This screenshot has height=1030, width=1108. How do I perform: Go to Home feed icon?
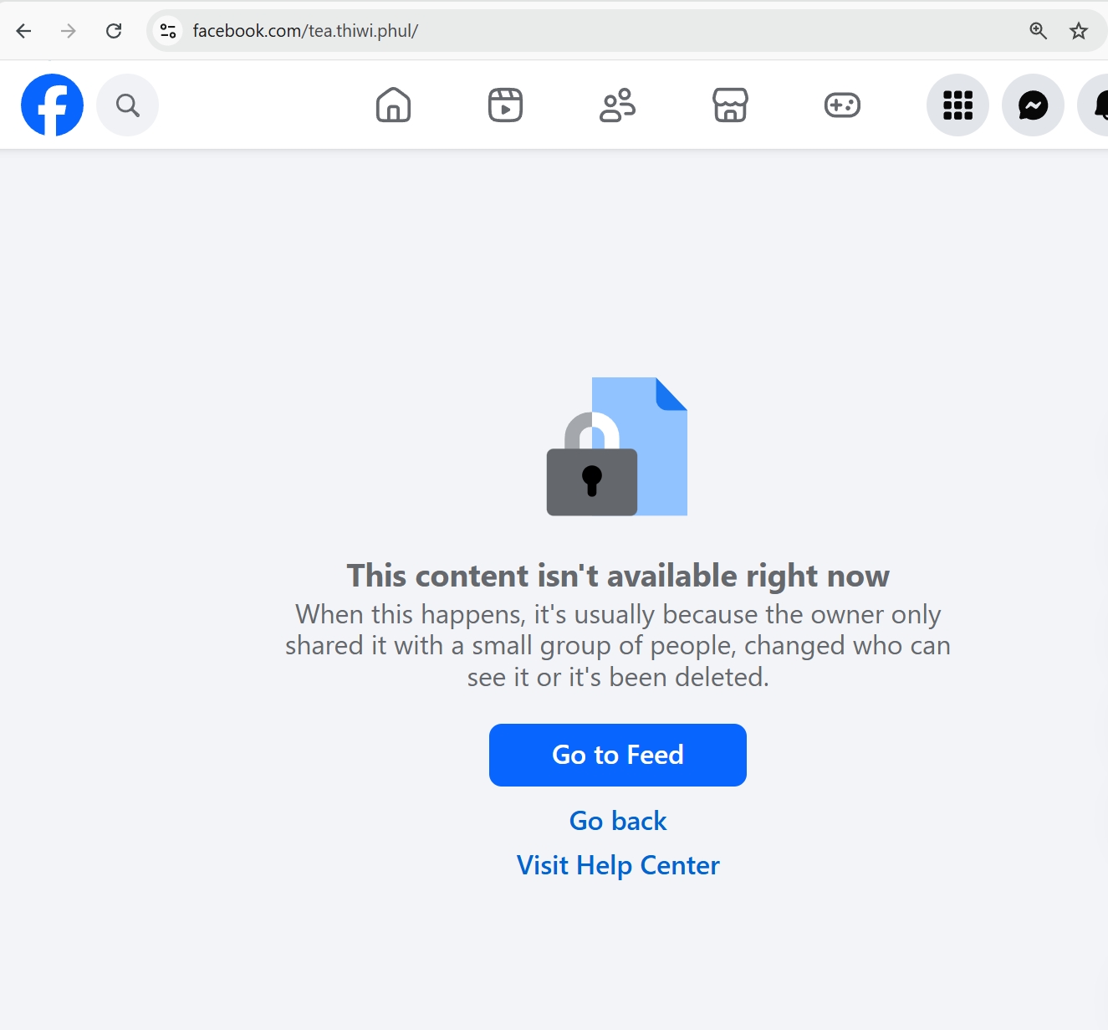click(393, 105)
